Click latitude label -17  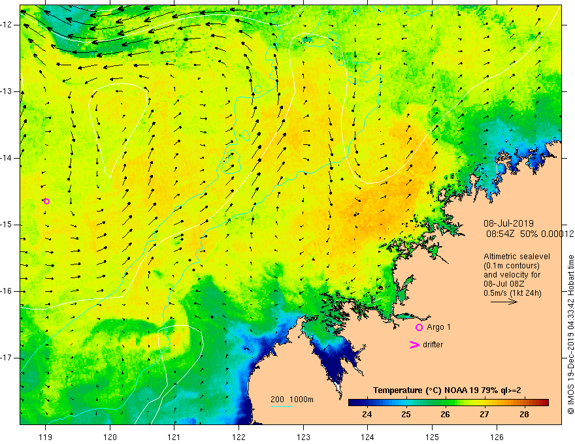click(7, 358)
